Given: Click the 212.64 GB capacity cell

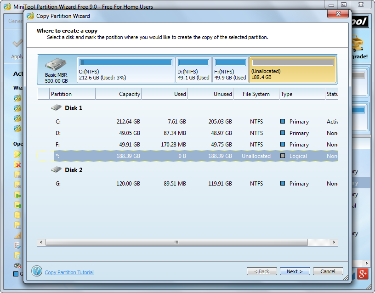Looking at the screenshot, I should [128, 122].
